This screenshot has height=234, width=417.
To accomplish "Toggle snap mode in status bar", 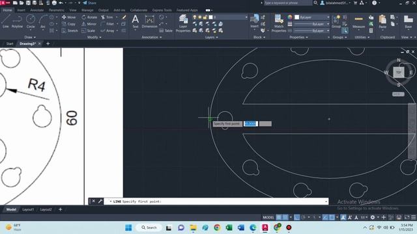I will (x=285, y=217).
